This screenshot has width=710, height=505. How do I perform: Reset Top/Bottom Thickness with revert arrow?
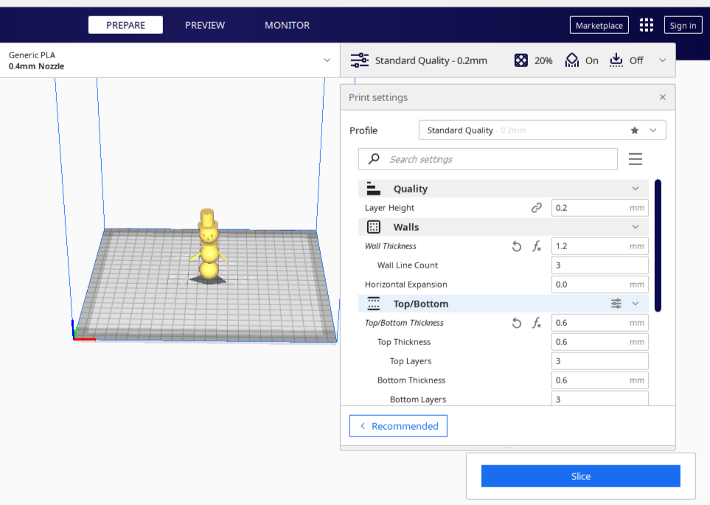coord(517,323)
